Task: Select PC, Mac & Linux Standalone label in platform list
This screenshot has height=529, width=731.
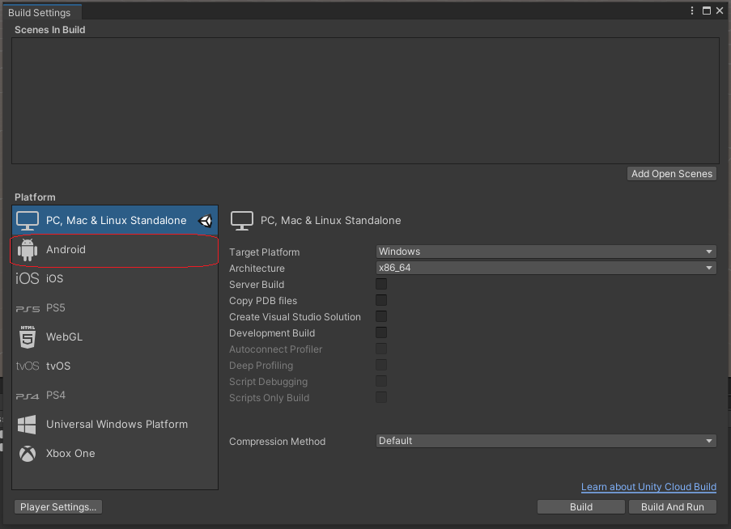Action: click(x=116, y=220)
